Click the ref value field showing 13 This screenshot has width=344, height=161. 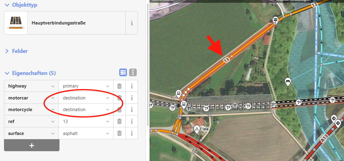(86, 121)
